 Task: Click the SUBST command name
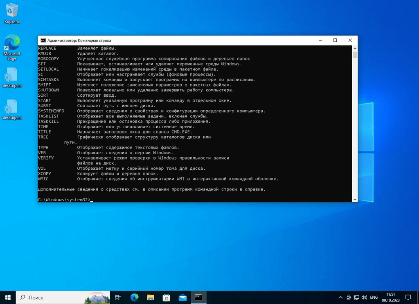pos(44,106)
